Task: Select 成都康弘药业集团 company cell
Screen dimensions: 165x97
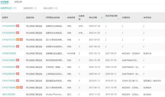Action: tap(55, 53)
